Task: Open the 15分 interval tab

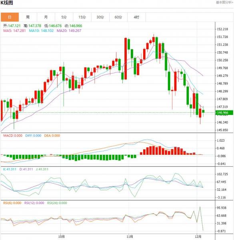Action: [82, 17]
